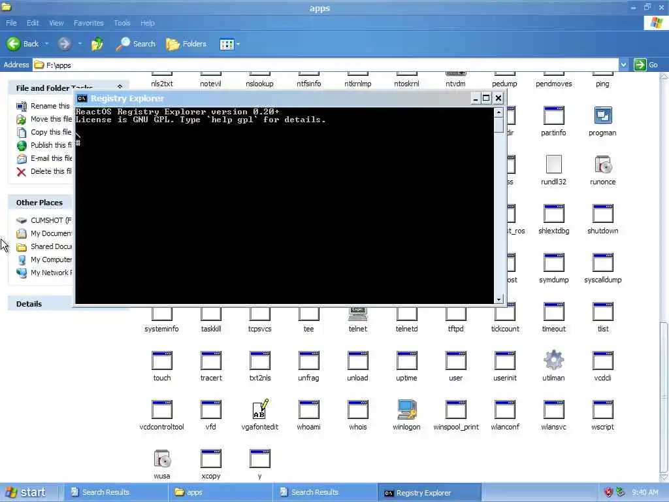Open Shared Documents link
Image resolution: width=669 pixels, height=502 pixels.
point(44,246)
